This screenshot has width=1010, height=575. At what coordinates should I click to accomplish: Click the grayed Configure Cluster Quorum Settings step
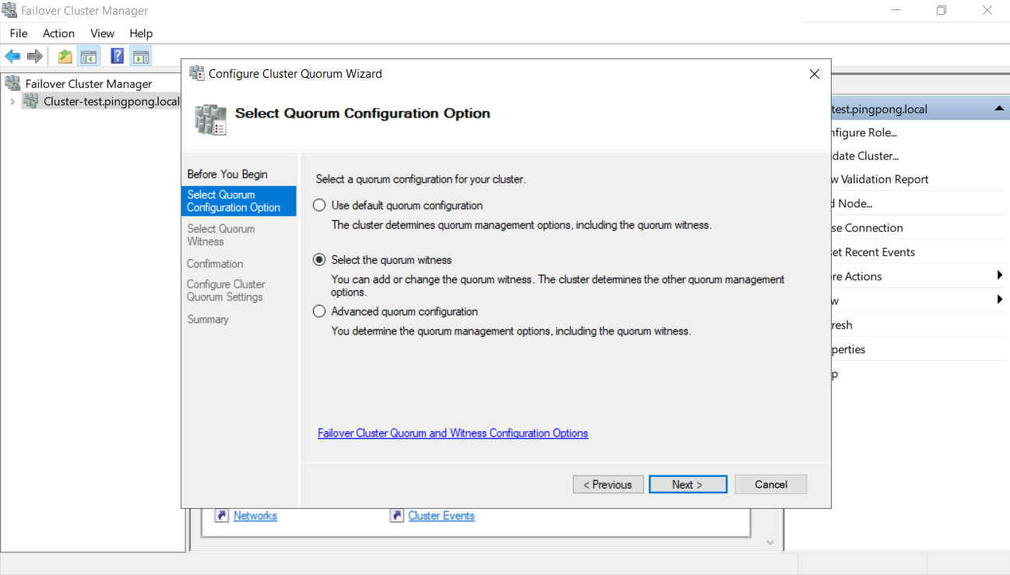pos(226,290)
